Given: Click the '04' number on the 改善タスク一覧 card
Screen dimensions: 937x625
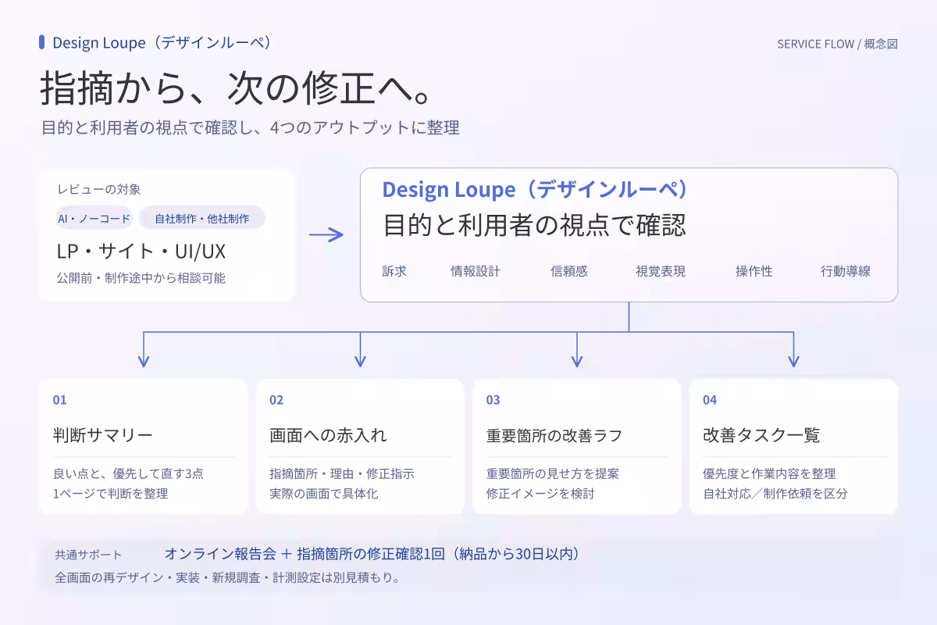Looking at the screenshot, I should click(x=710, y=400).
